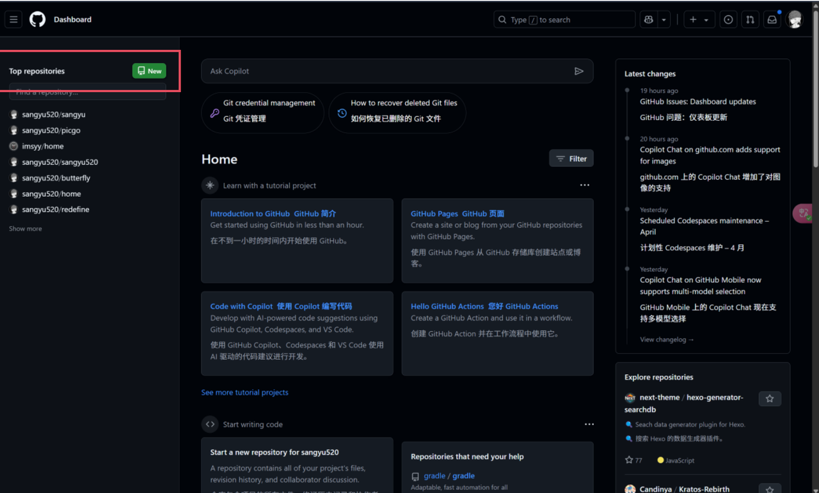Select the Git credential management suggestion
819x493 pixels.
click(x=262, y=113)
